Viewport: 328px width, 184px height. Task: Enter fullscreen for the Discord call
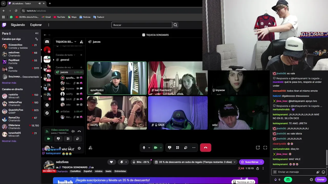coord(265,147)
